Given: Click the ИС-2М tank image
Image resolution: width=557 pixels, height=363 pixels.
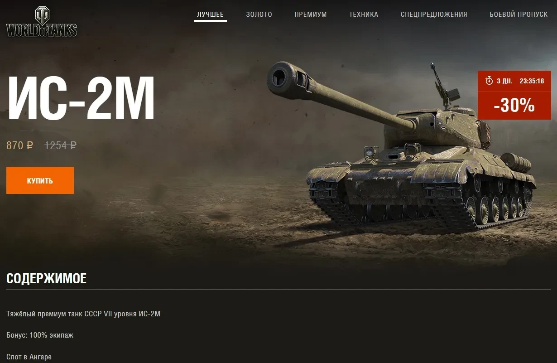Looking at the screenshot, I should (401, 145).
